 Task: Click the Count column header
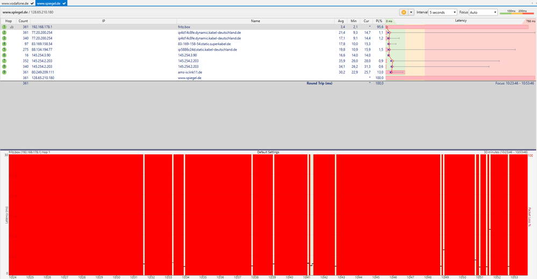coord(23,21)
